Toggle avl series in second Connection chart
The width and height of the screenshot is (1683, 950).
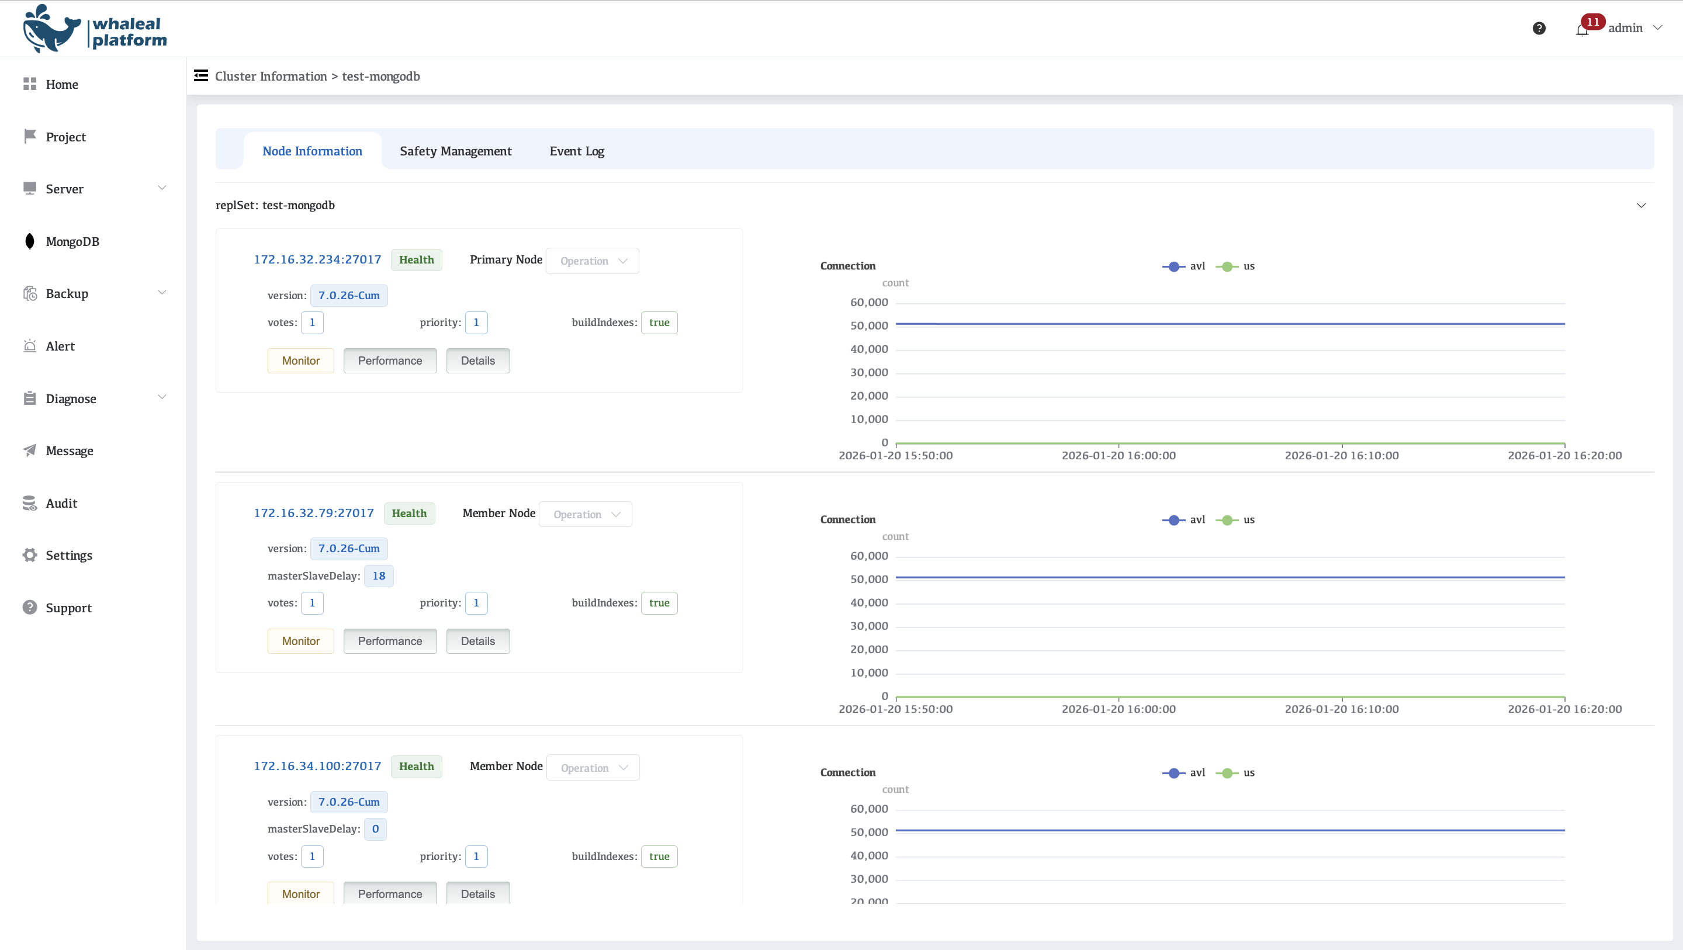[1184, 519]
